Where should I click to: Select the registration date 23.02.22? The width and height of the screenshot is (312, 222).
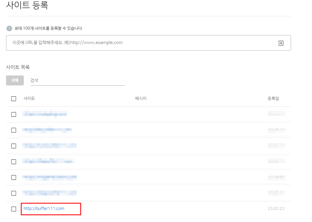coord(276,209)
